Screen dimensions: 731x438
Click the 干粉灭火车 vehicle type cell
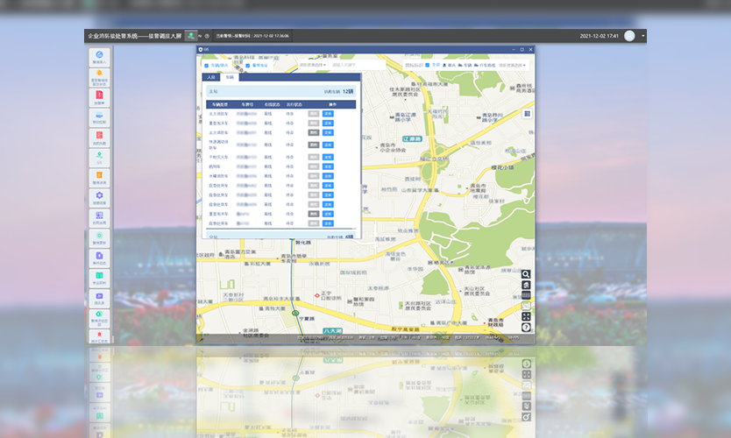(x=218, y=157)
